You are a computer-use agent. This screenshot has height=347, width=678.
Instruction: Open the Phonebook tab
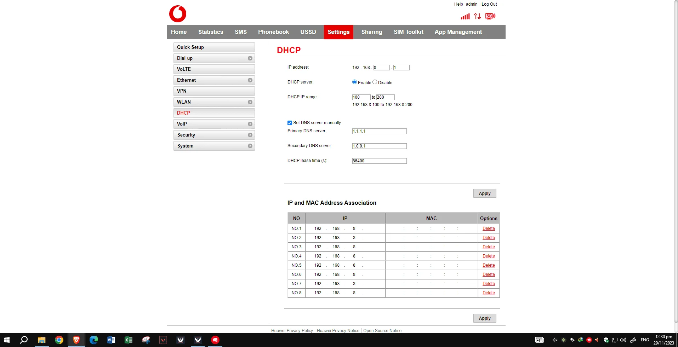(273, 32)
